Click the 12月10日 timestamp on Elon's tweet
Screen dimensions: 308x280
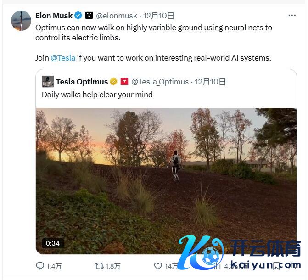(158, 16)
